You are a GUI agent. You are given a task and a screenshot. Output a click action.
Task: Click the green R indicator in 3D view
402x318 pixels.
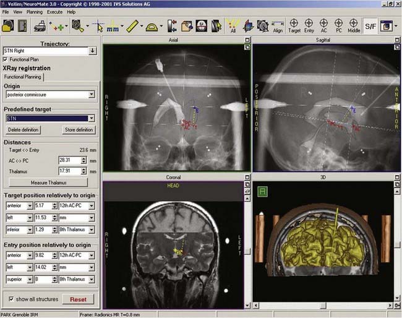click(x=263, y=191)
